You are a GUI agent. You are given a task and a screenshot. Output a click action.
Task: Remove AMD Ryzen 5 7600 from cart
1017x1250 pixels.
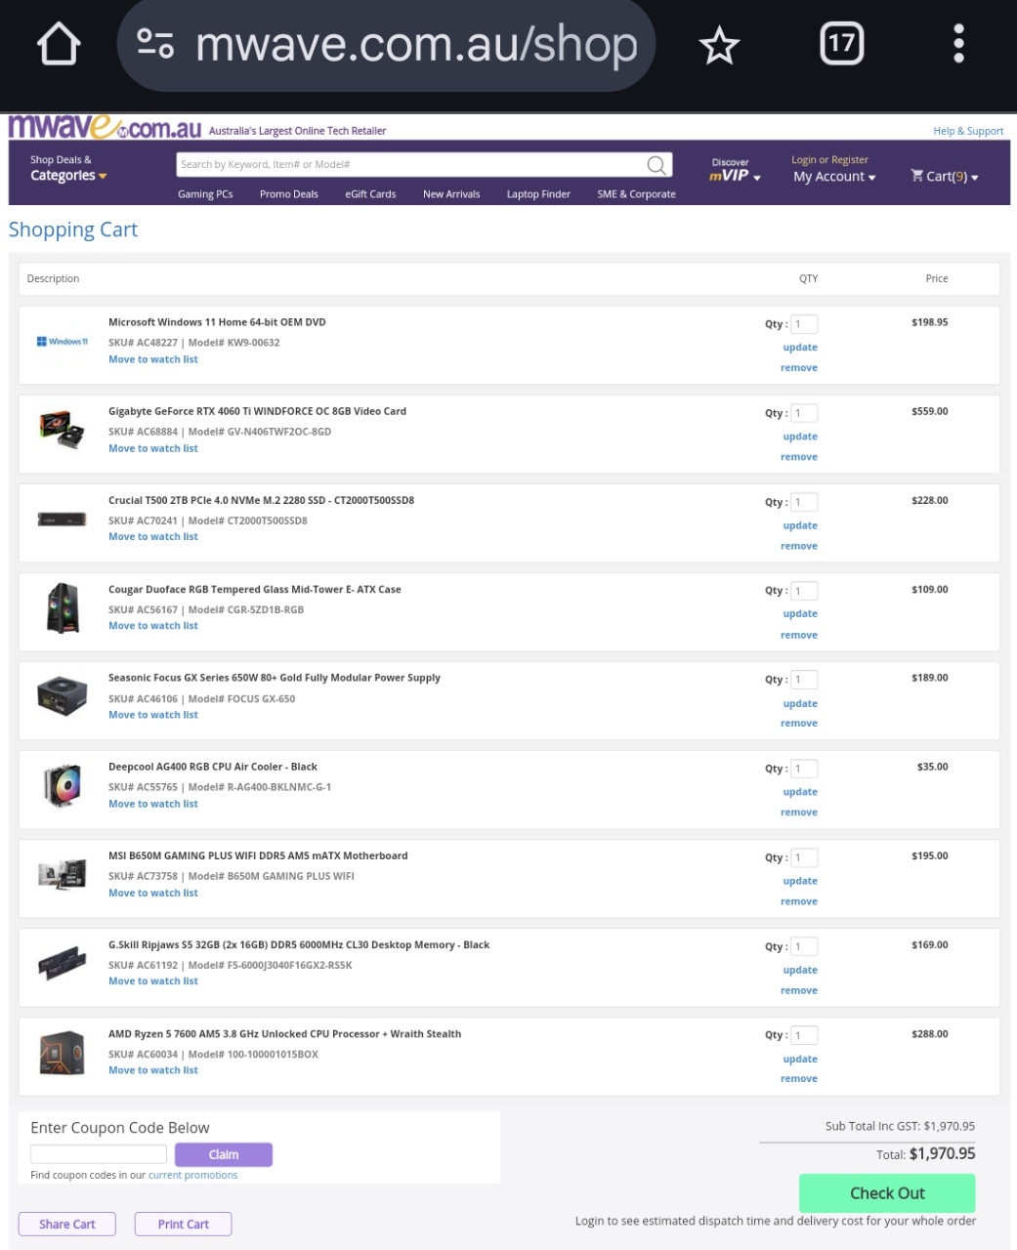[x=799, y=1079]
